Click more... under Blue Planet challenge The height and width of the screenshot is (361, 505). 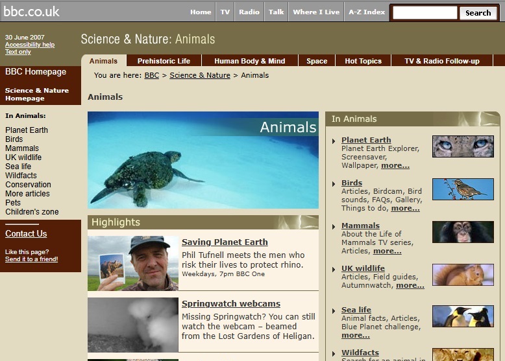tap(356, 335)
